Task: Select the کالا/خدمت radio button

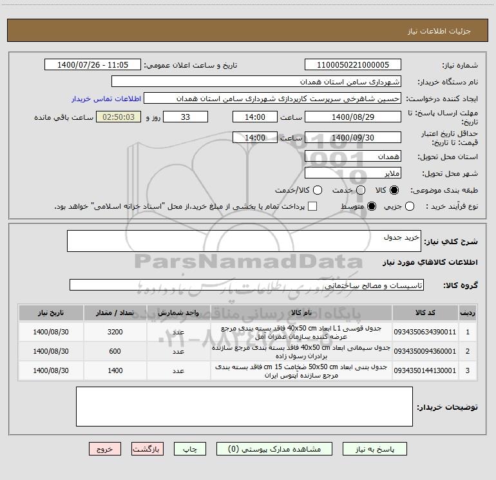Action: pyautogui.click(x=318, y=190)
